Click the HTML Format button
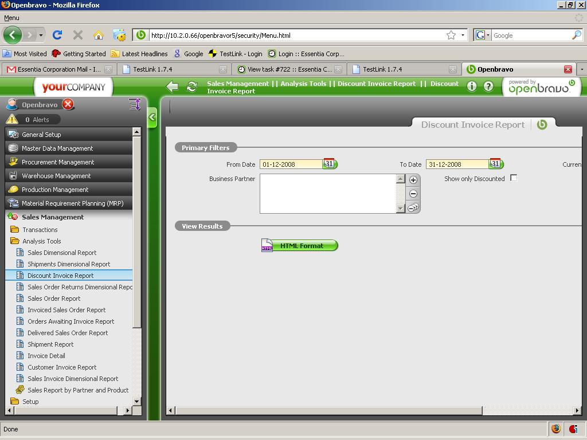587x440 pixels. click(x=301, y=246)
